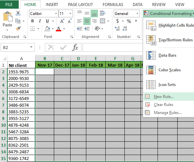Open the font color palette arrow
Screen dimensions: 194x162
64,29
